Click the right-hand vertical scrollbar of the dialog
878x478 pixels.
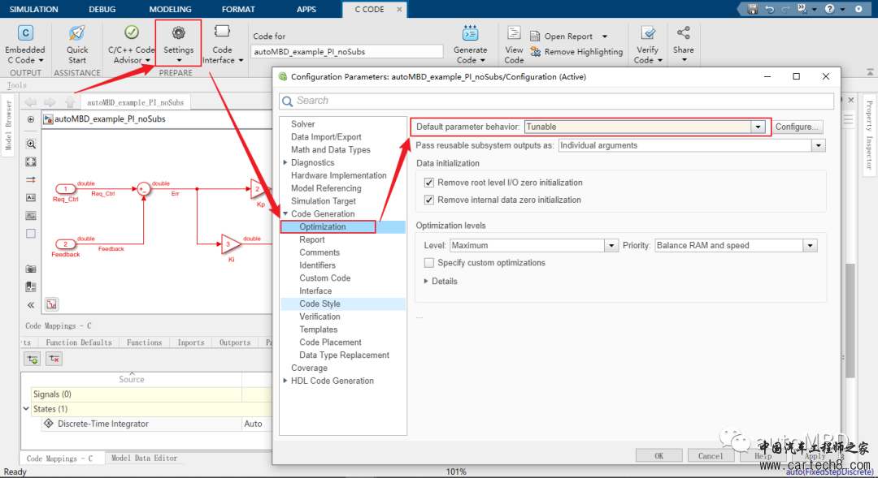[850, 321]
